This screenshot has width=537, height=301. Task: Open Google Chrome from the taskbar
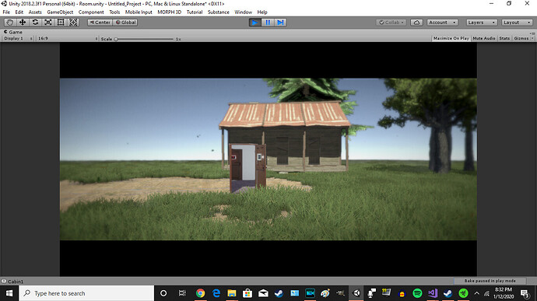click(200, 293)
